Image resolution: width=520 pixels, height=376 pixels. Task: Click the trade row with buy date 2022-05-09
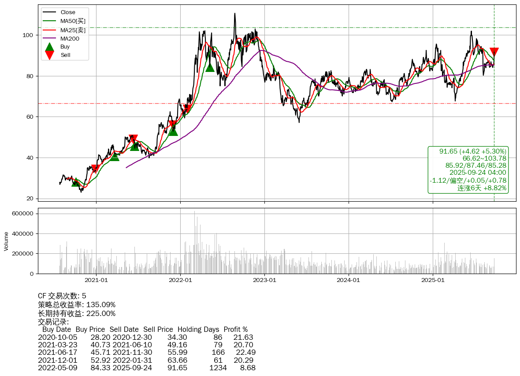point(145,368)
